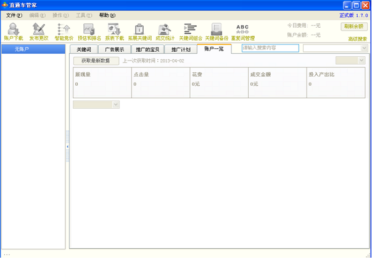Switch to the 推广的宝贝 tab
The image size is (372, 258).
tap(147, 49)
